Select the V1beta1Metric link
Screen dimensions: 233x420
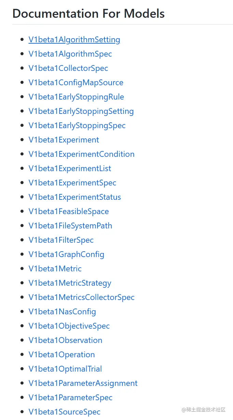[x=55, y=269]
